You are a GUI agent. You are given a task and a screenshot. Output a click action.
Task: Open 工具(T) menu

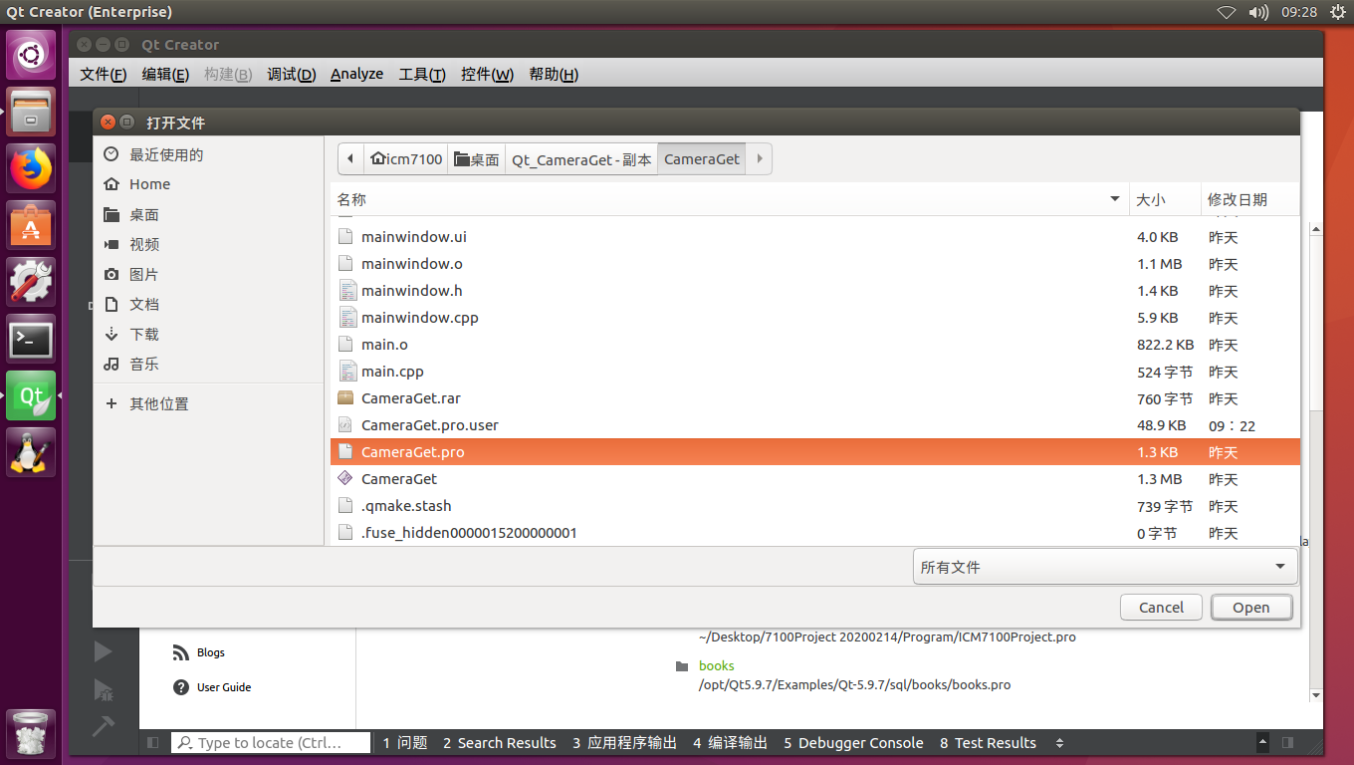(x=422, y=74)
